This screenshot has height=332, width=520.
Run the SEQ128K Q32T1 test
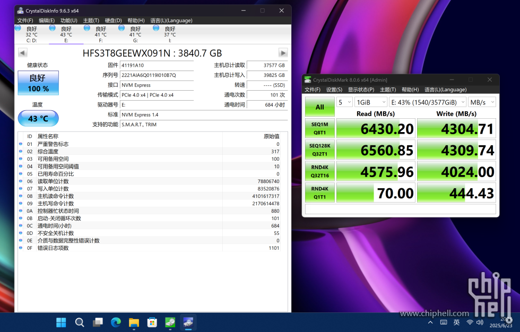319,150
